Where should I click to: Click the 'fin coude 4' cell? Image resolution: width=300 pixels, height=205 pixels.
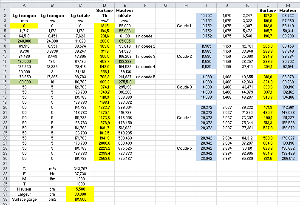point(145,67)
